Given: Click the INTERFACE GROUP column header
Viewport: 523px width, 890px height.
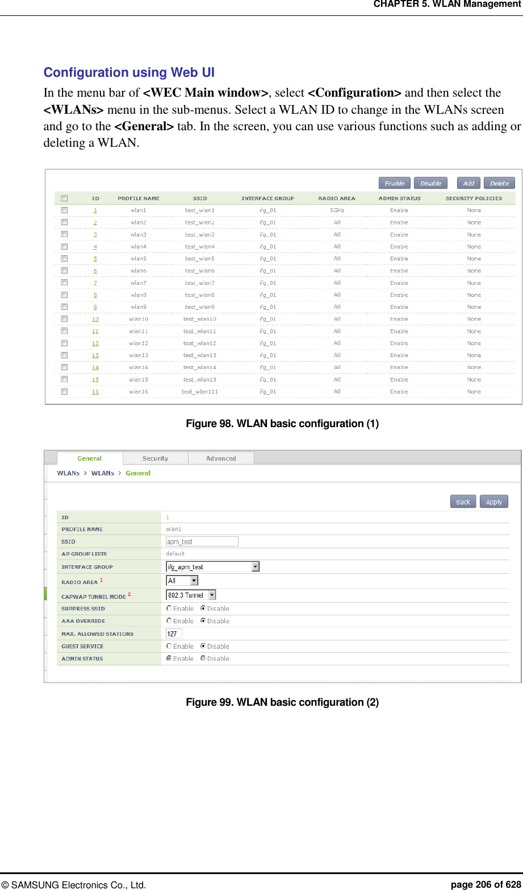Looking at the screenshot, I should (x=268, y=198).
